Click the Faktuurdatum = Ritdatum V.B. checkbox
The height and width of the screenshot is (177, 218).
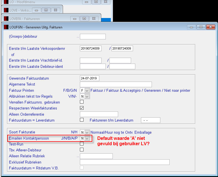click(82, 167)
